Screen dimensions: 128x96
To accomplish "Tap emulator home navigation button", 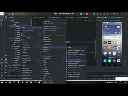I will click(112, 65).
